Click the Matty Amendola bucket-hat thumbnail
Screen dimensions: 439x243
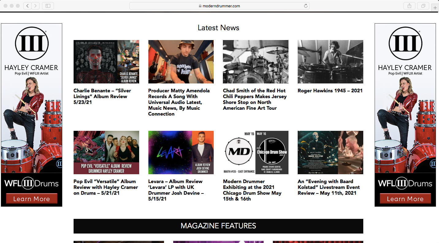(181, 62)
